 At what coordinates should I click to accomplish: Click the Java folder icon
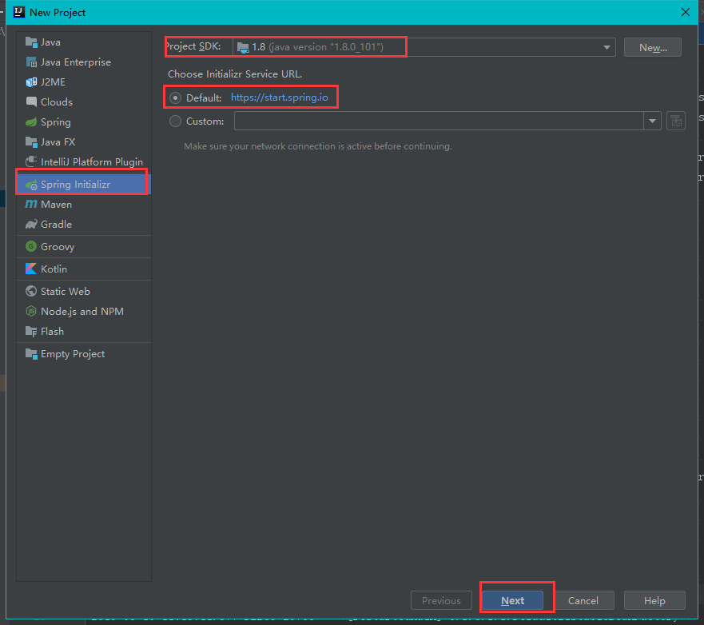click(x=31, y=42)
